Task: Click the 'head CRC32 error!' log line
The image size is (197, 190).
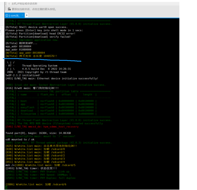Action: 40,34
